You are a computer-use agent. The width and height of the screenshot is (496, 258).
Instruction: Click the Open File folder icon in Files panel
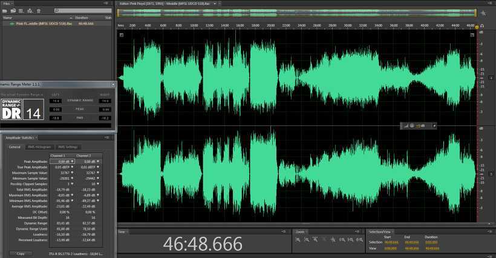(x=5, y=11)
